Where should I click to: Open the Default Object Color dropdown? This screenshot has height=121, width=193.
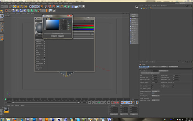156,91
